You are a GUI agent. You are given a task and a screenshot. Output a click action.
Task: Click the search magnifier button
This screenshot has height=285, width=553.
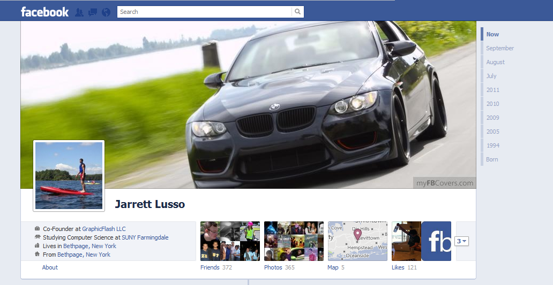click(x=297, y=12)
